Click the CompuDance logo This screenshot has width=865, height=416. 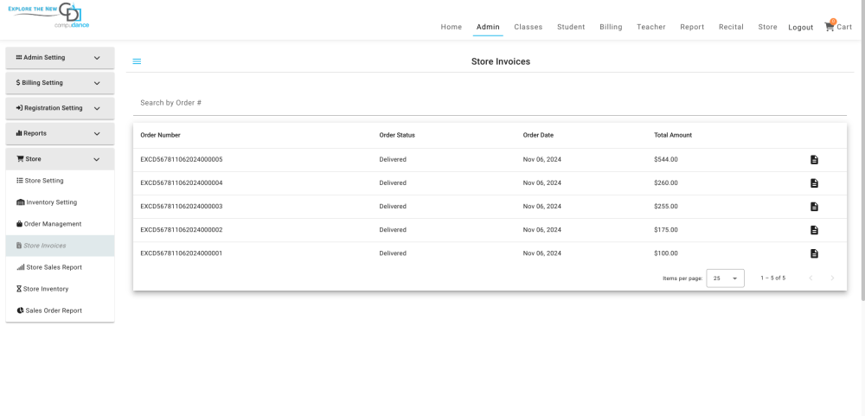(x=48, y=16)
